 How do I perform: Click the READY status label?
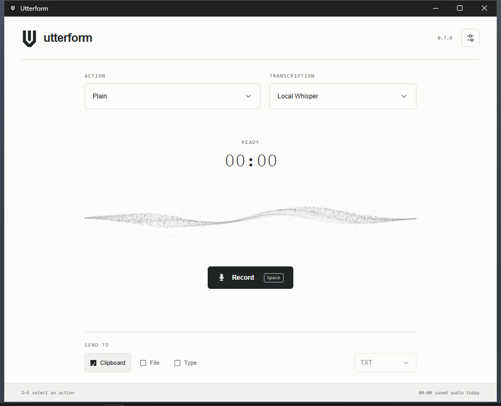pyautogui.click(x=250, y=142)
